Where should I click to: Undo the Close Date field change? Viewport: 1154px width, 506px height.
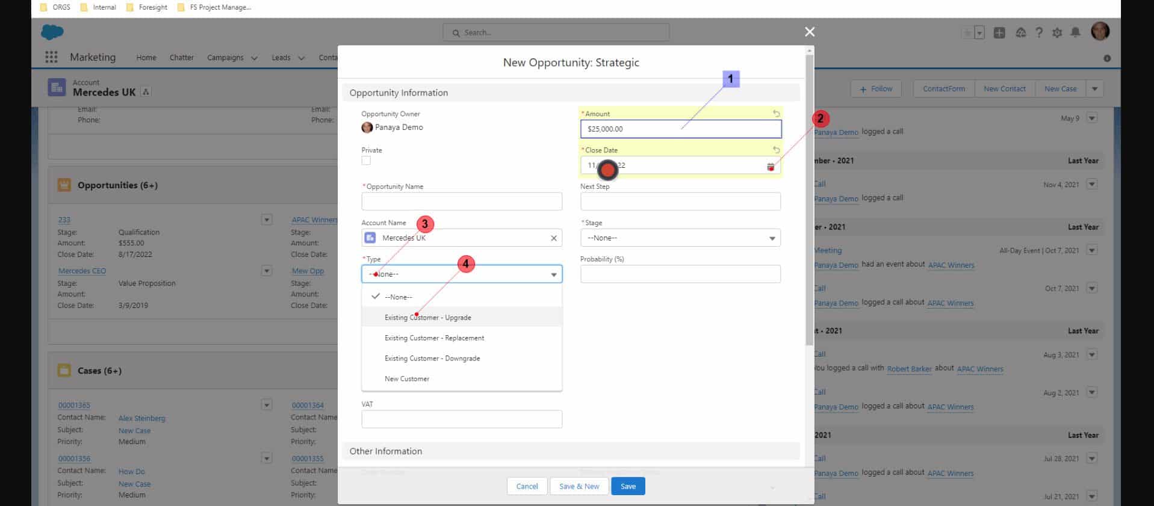[776, 150]
